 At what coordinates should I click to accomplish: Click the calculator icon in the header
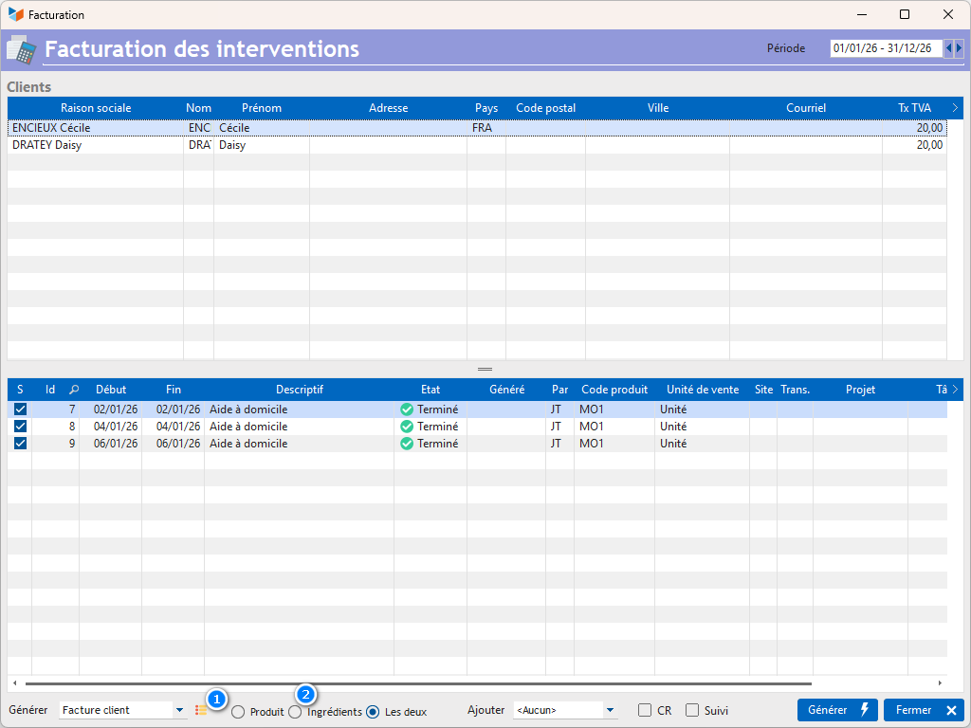pyautogui.click(x=21, y=50)
